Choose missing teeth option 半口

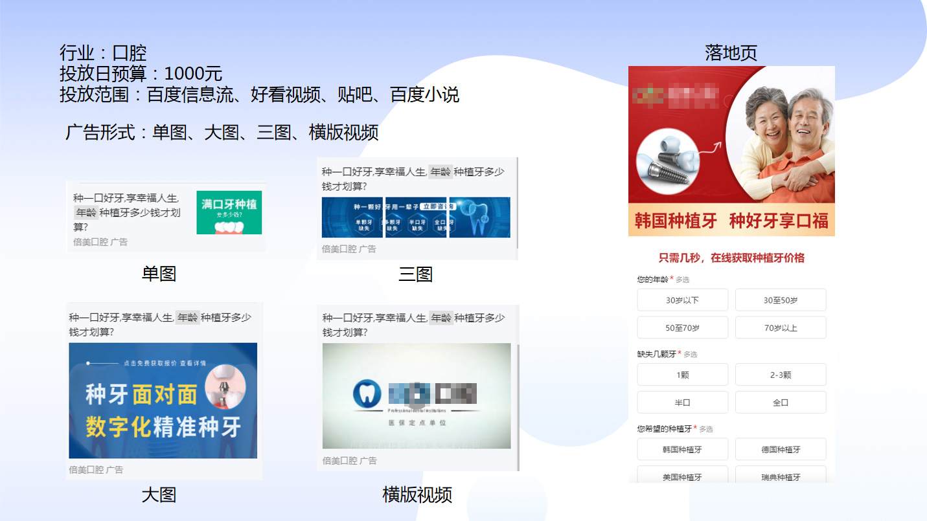tap(683, 402)
